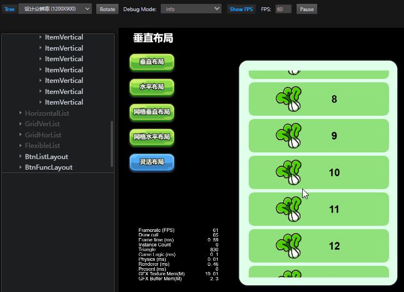The height and width of the screenshot is (292, 404).
Task: Select the 垂直布局 green button
Action: pos(152,62)
